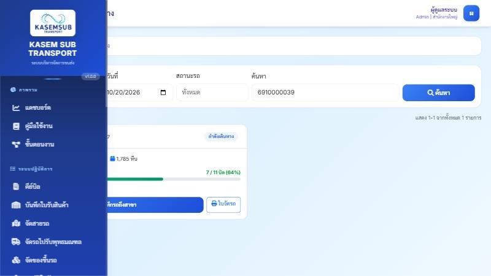The height and width of the screenshot is (276, 491).
Task: Click the box icon next to 1,785 หีบ
Action: pyautogui.click(x=112, y=159)
